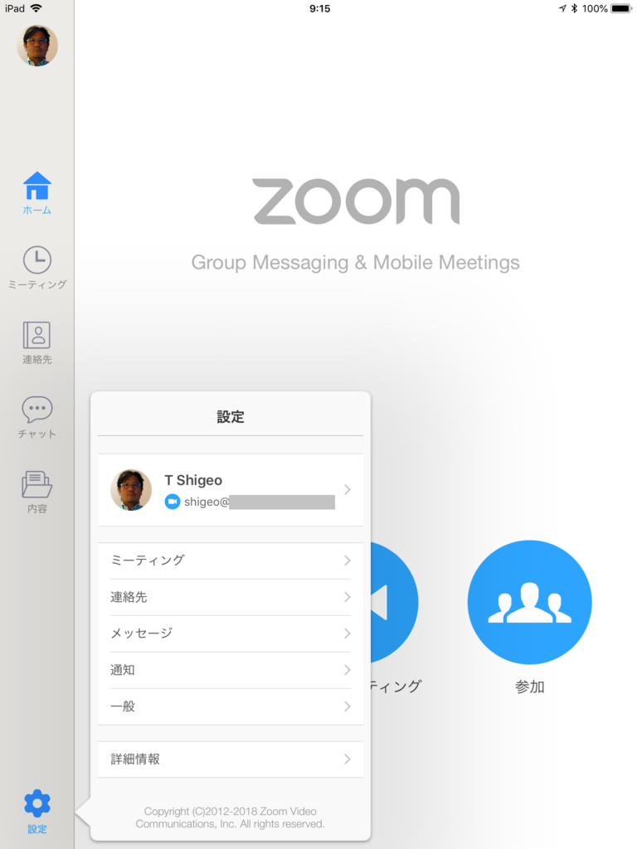Click the Bluetooth status icon
The height and width of the screenshot is (849, 637).
pyautogui.click(x=574, y=8)
